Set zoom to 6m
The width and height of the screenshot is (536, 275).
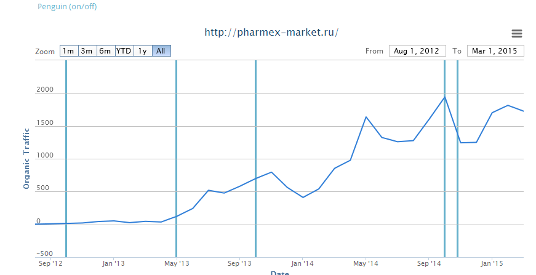click(x=105, y=51)
